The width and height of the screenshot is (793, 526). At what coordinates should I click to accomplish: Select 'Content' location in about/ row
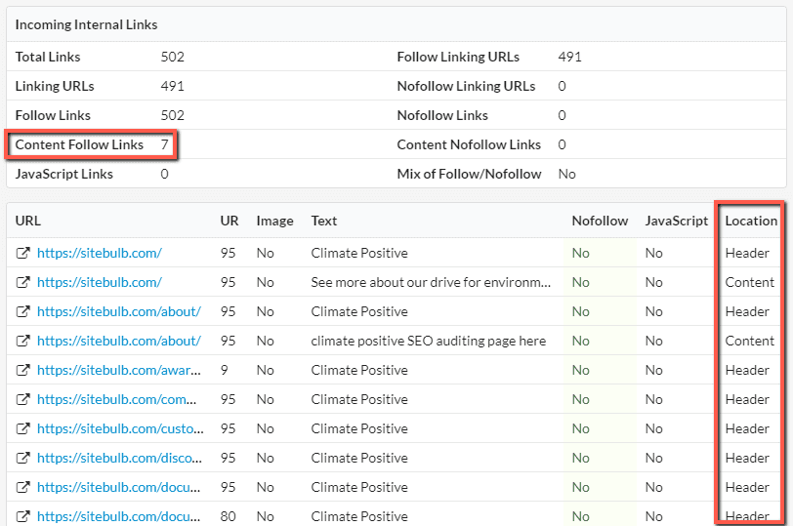point(749,341)
